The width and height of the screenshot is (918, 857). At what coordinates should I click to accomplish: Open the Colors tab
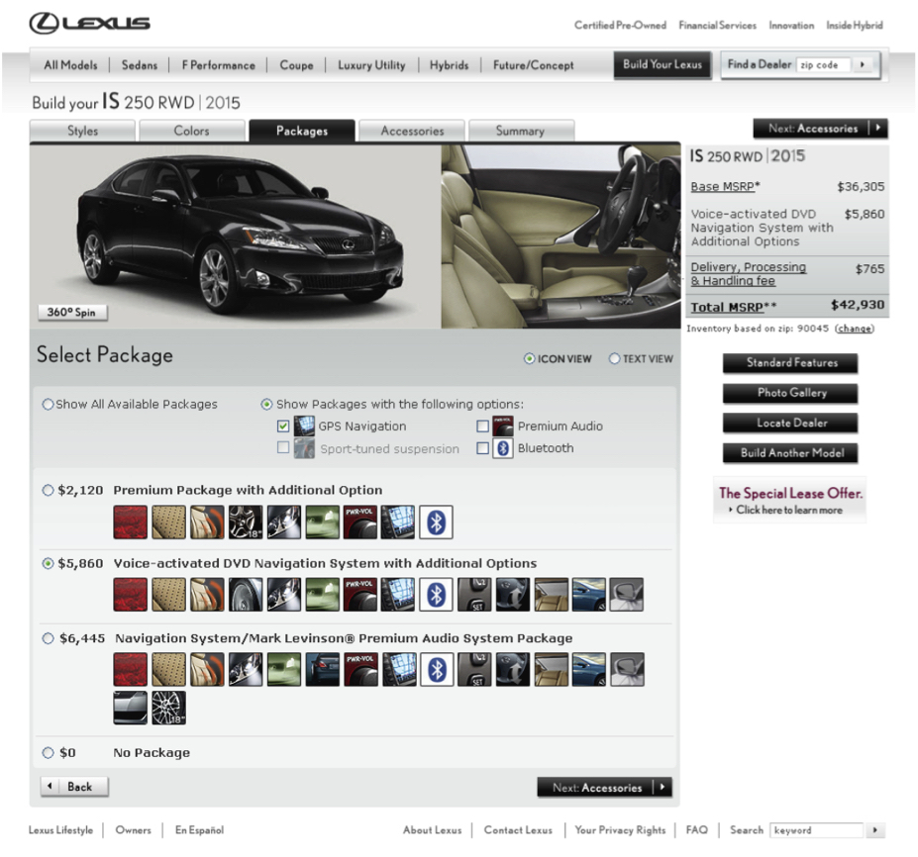192,131
